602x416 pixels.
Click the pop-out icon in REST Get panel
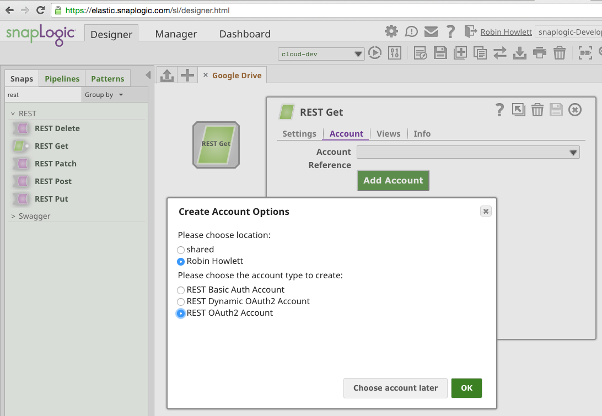pyautogui.click(x=519, y=110)
